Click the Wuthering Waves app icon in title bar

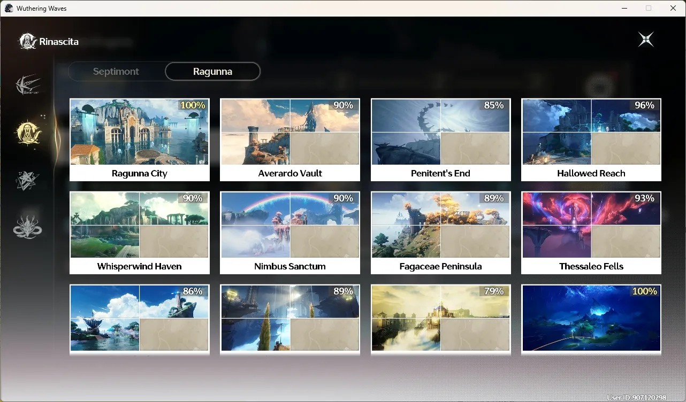pyautogui.click(x=9, y=8)
